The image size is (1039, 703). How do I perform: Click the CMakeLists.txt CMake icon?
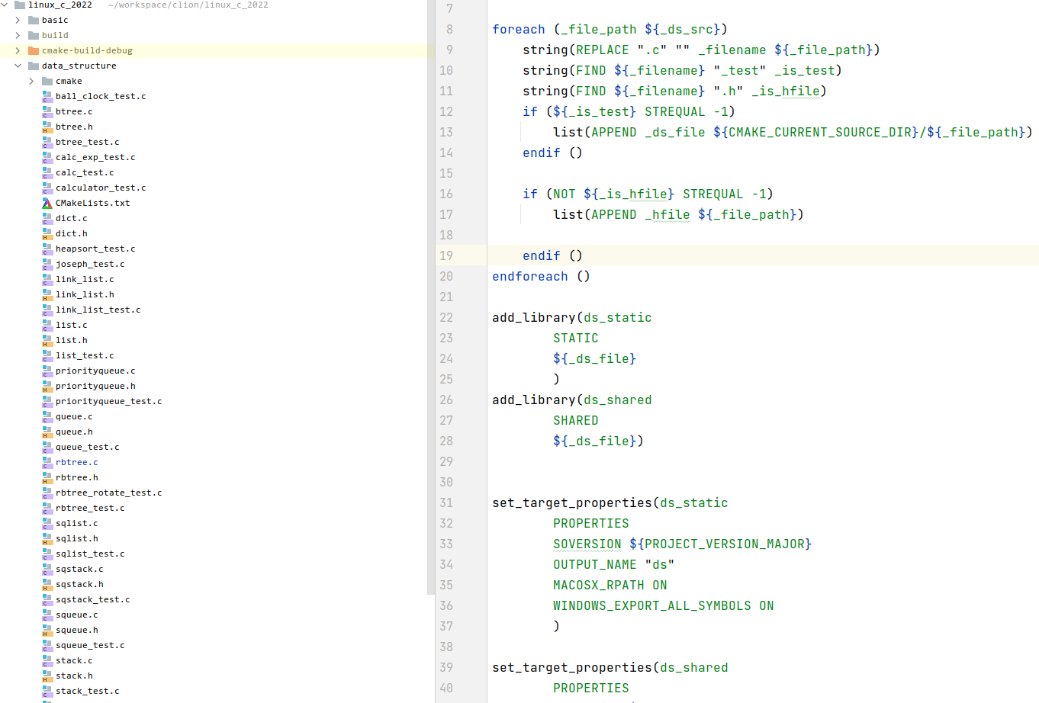click(47, 203)
